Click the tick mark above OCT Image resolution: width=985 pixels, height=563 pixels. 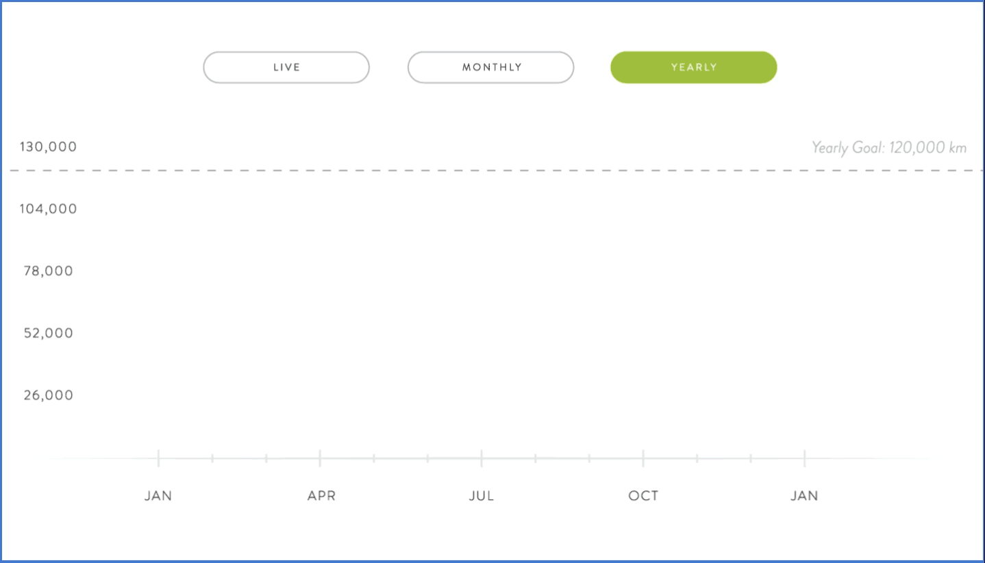tap(643, 458)
